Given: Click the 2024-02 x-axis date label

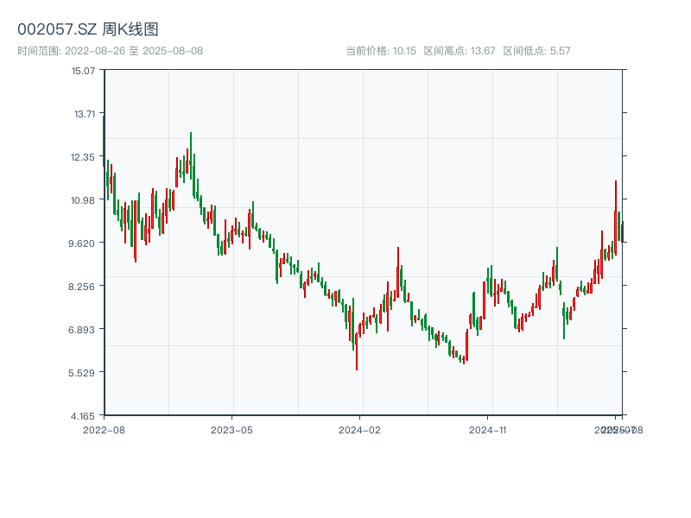Looking at the screenshot, I should point(359,430).
